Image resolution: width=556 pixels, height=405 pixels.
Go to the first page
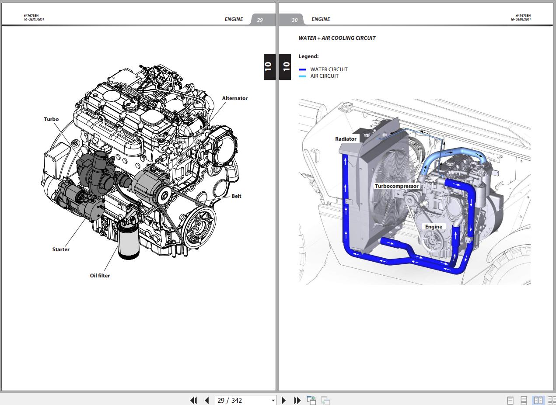point(193,400)
